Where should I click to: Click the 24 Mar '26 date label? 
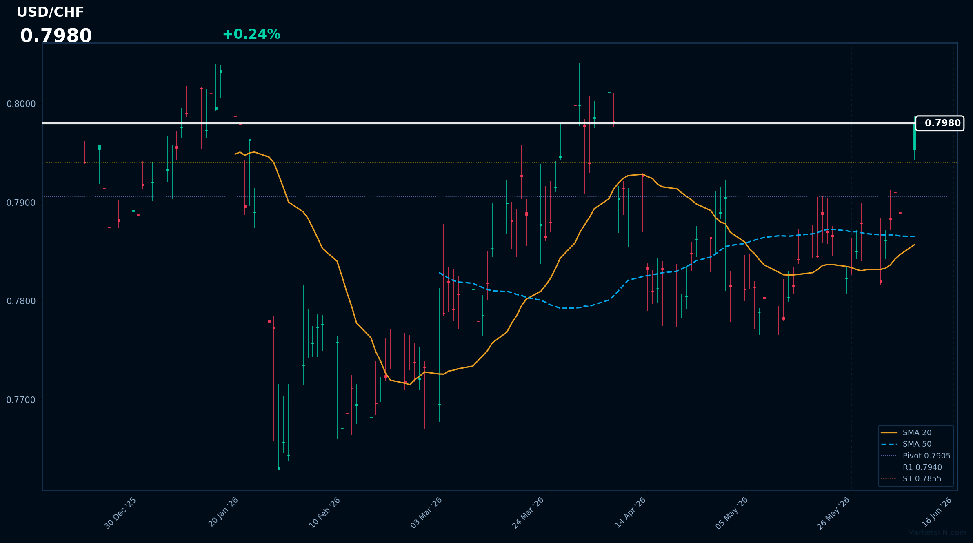point(528,513)
